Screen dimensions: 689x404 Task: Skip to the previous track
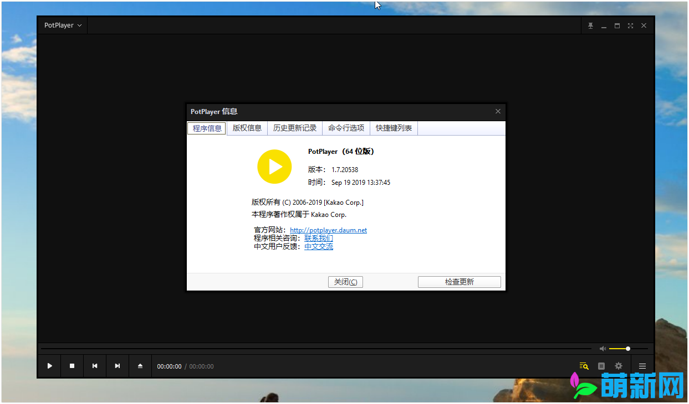95,366
